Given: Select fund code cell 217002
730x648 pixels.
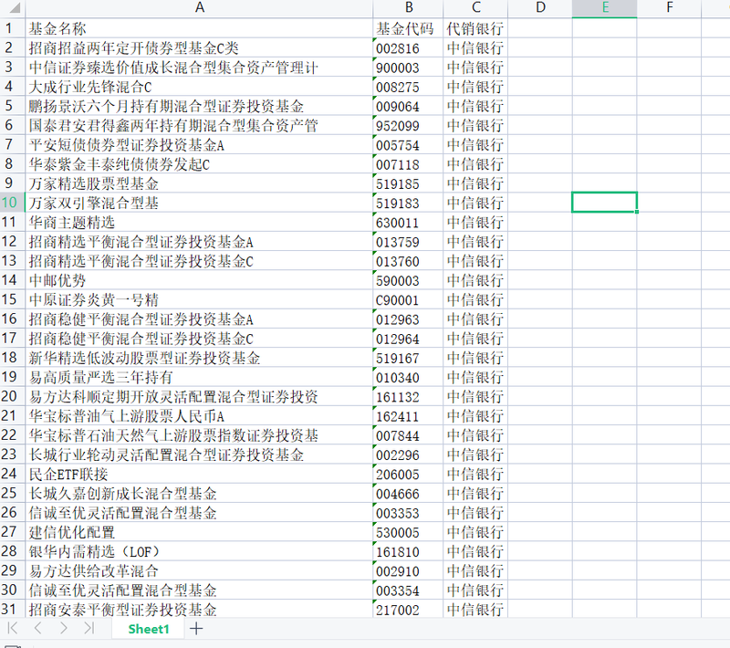Looking at the screenshot, I should click(408, 610).
